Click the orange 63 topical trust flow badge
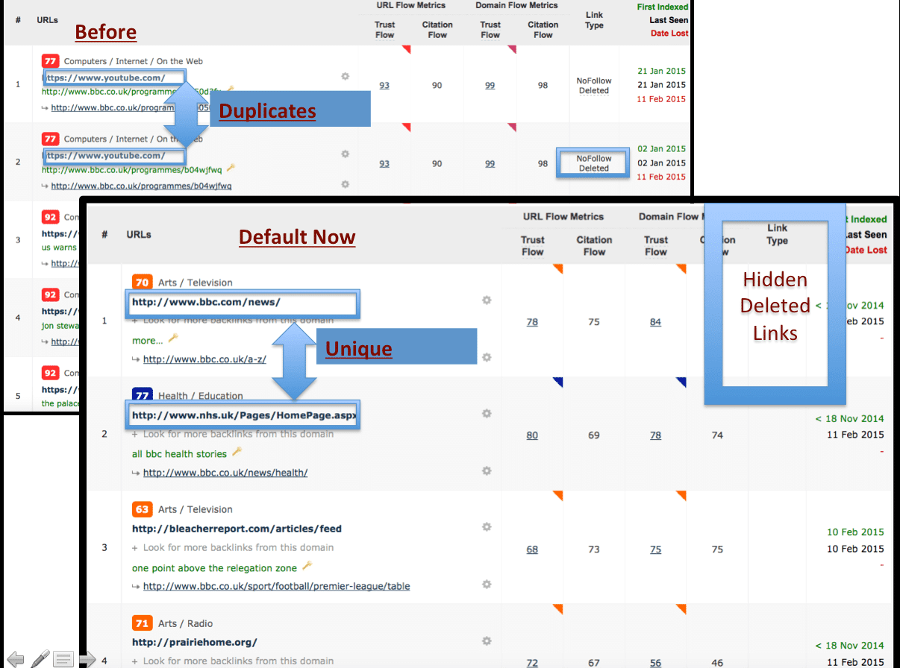Screen dimensions: 900x668 pyautogui.click(x=142, y=509)
